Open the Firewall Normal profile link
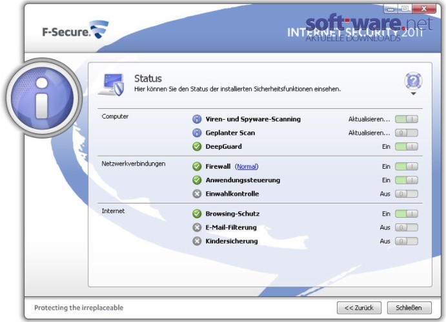The height and width of the screenshot is (322, 446). [x=247, y=167]
